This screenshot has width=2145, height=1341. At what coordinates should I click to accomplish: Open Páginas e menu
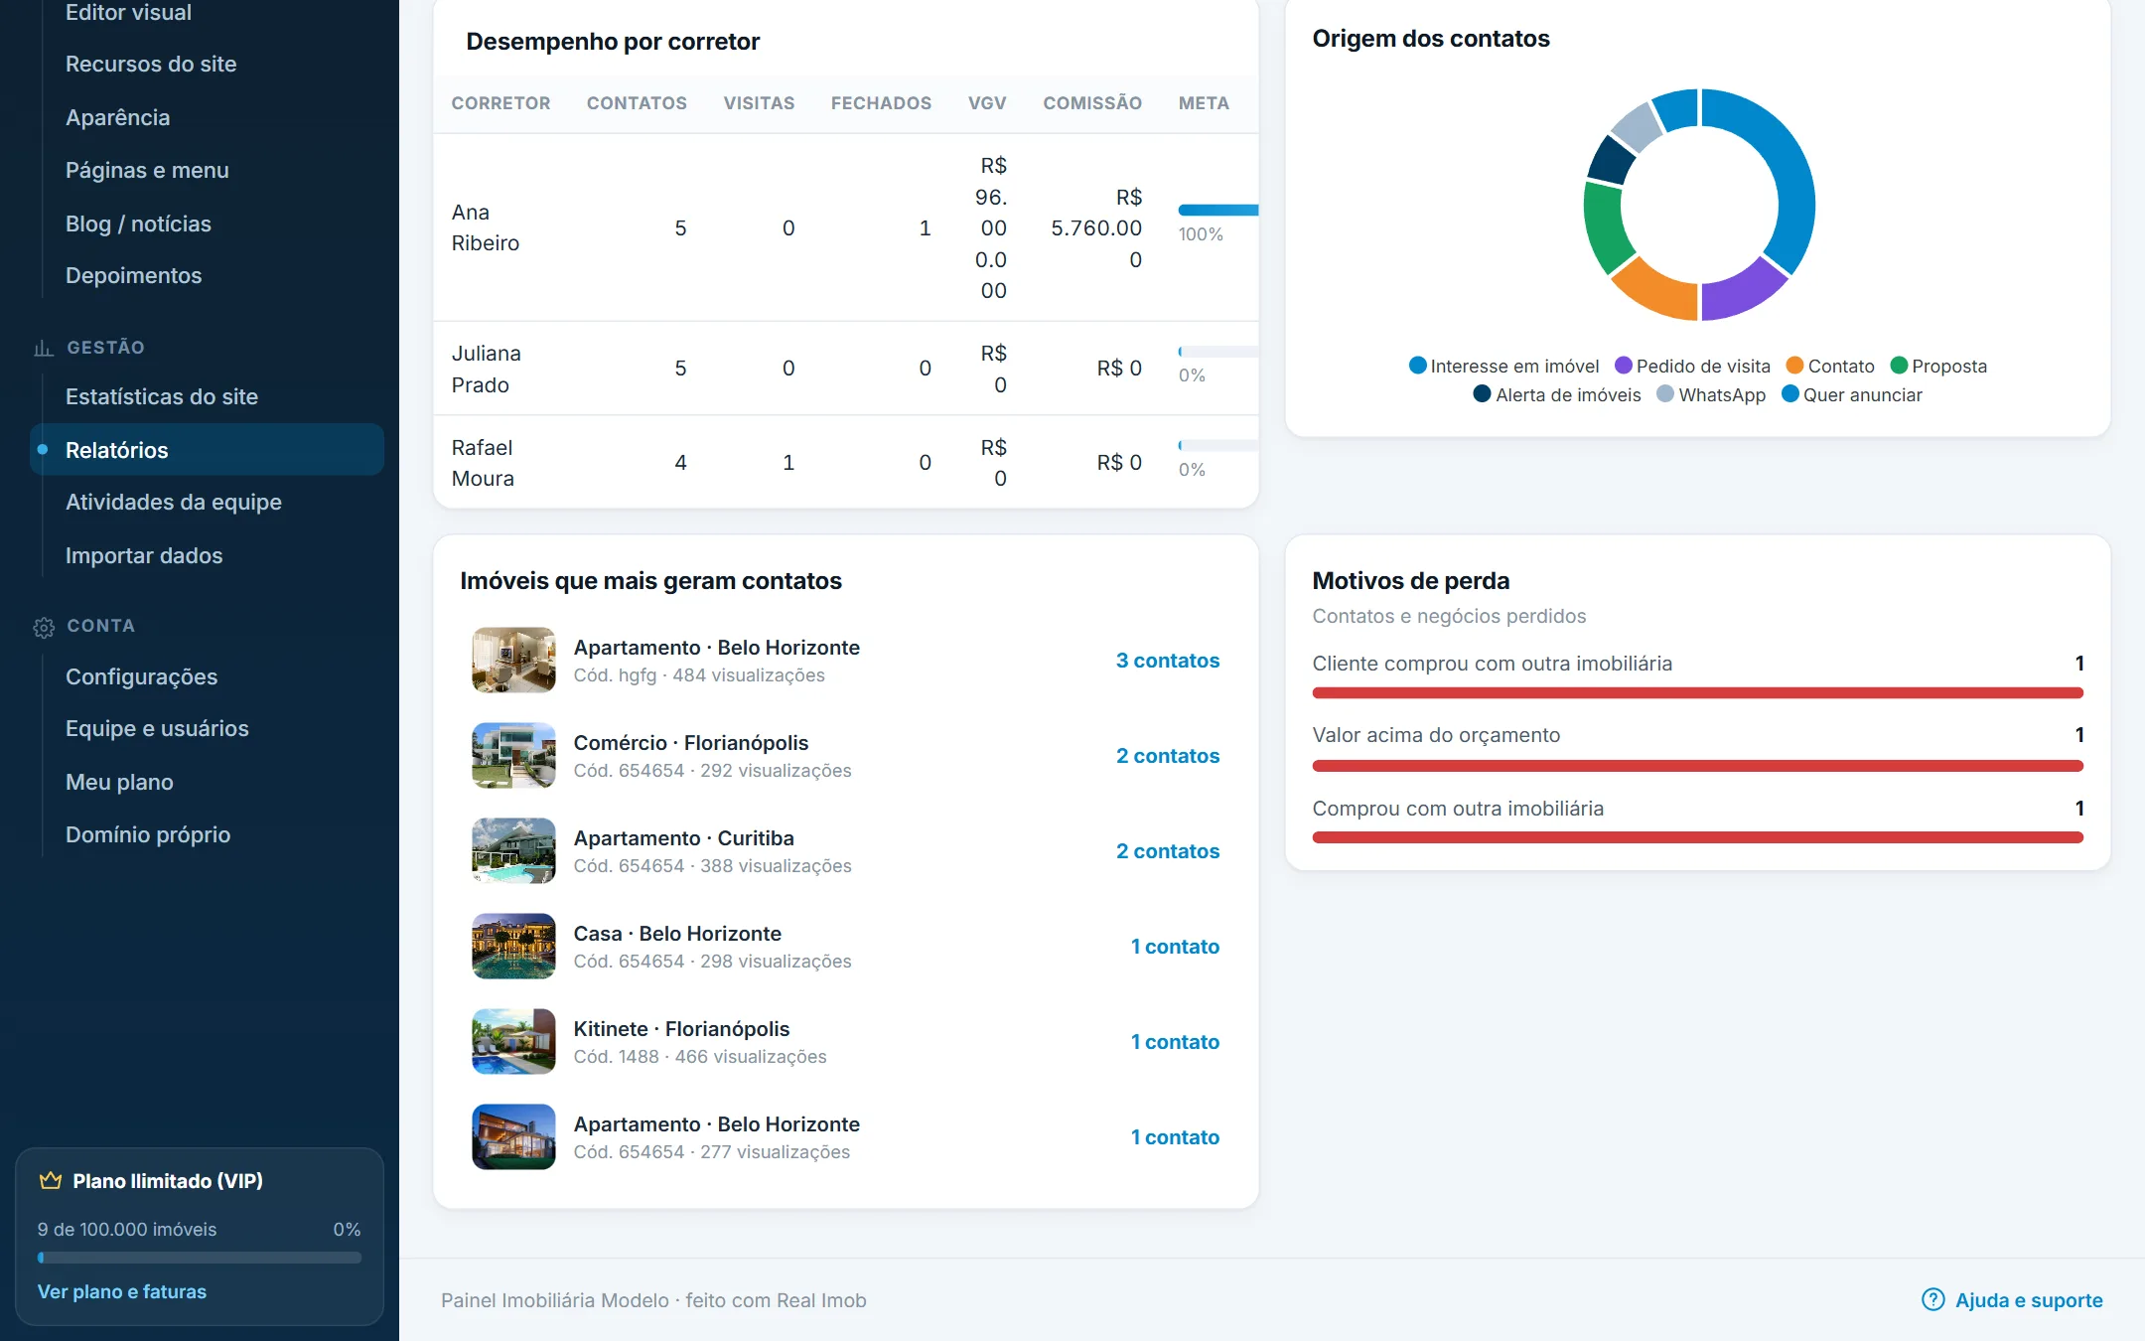pos(147,170)
